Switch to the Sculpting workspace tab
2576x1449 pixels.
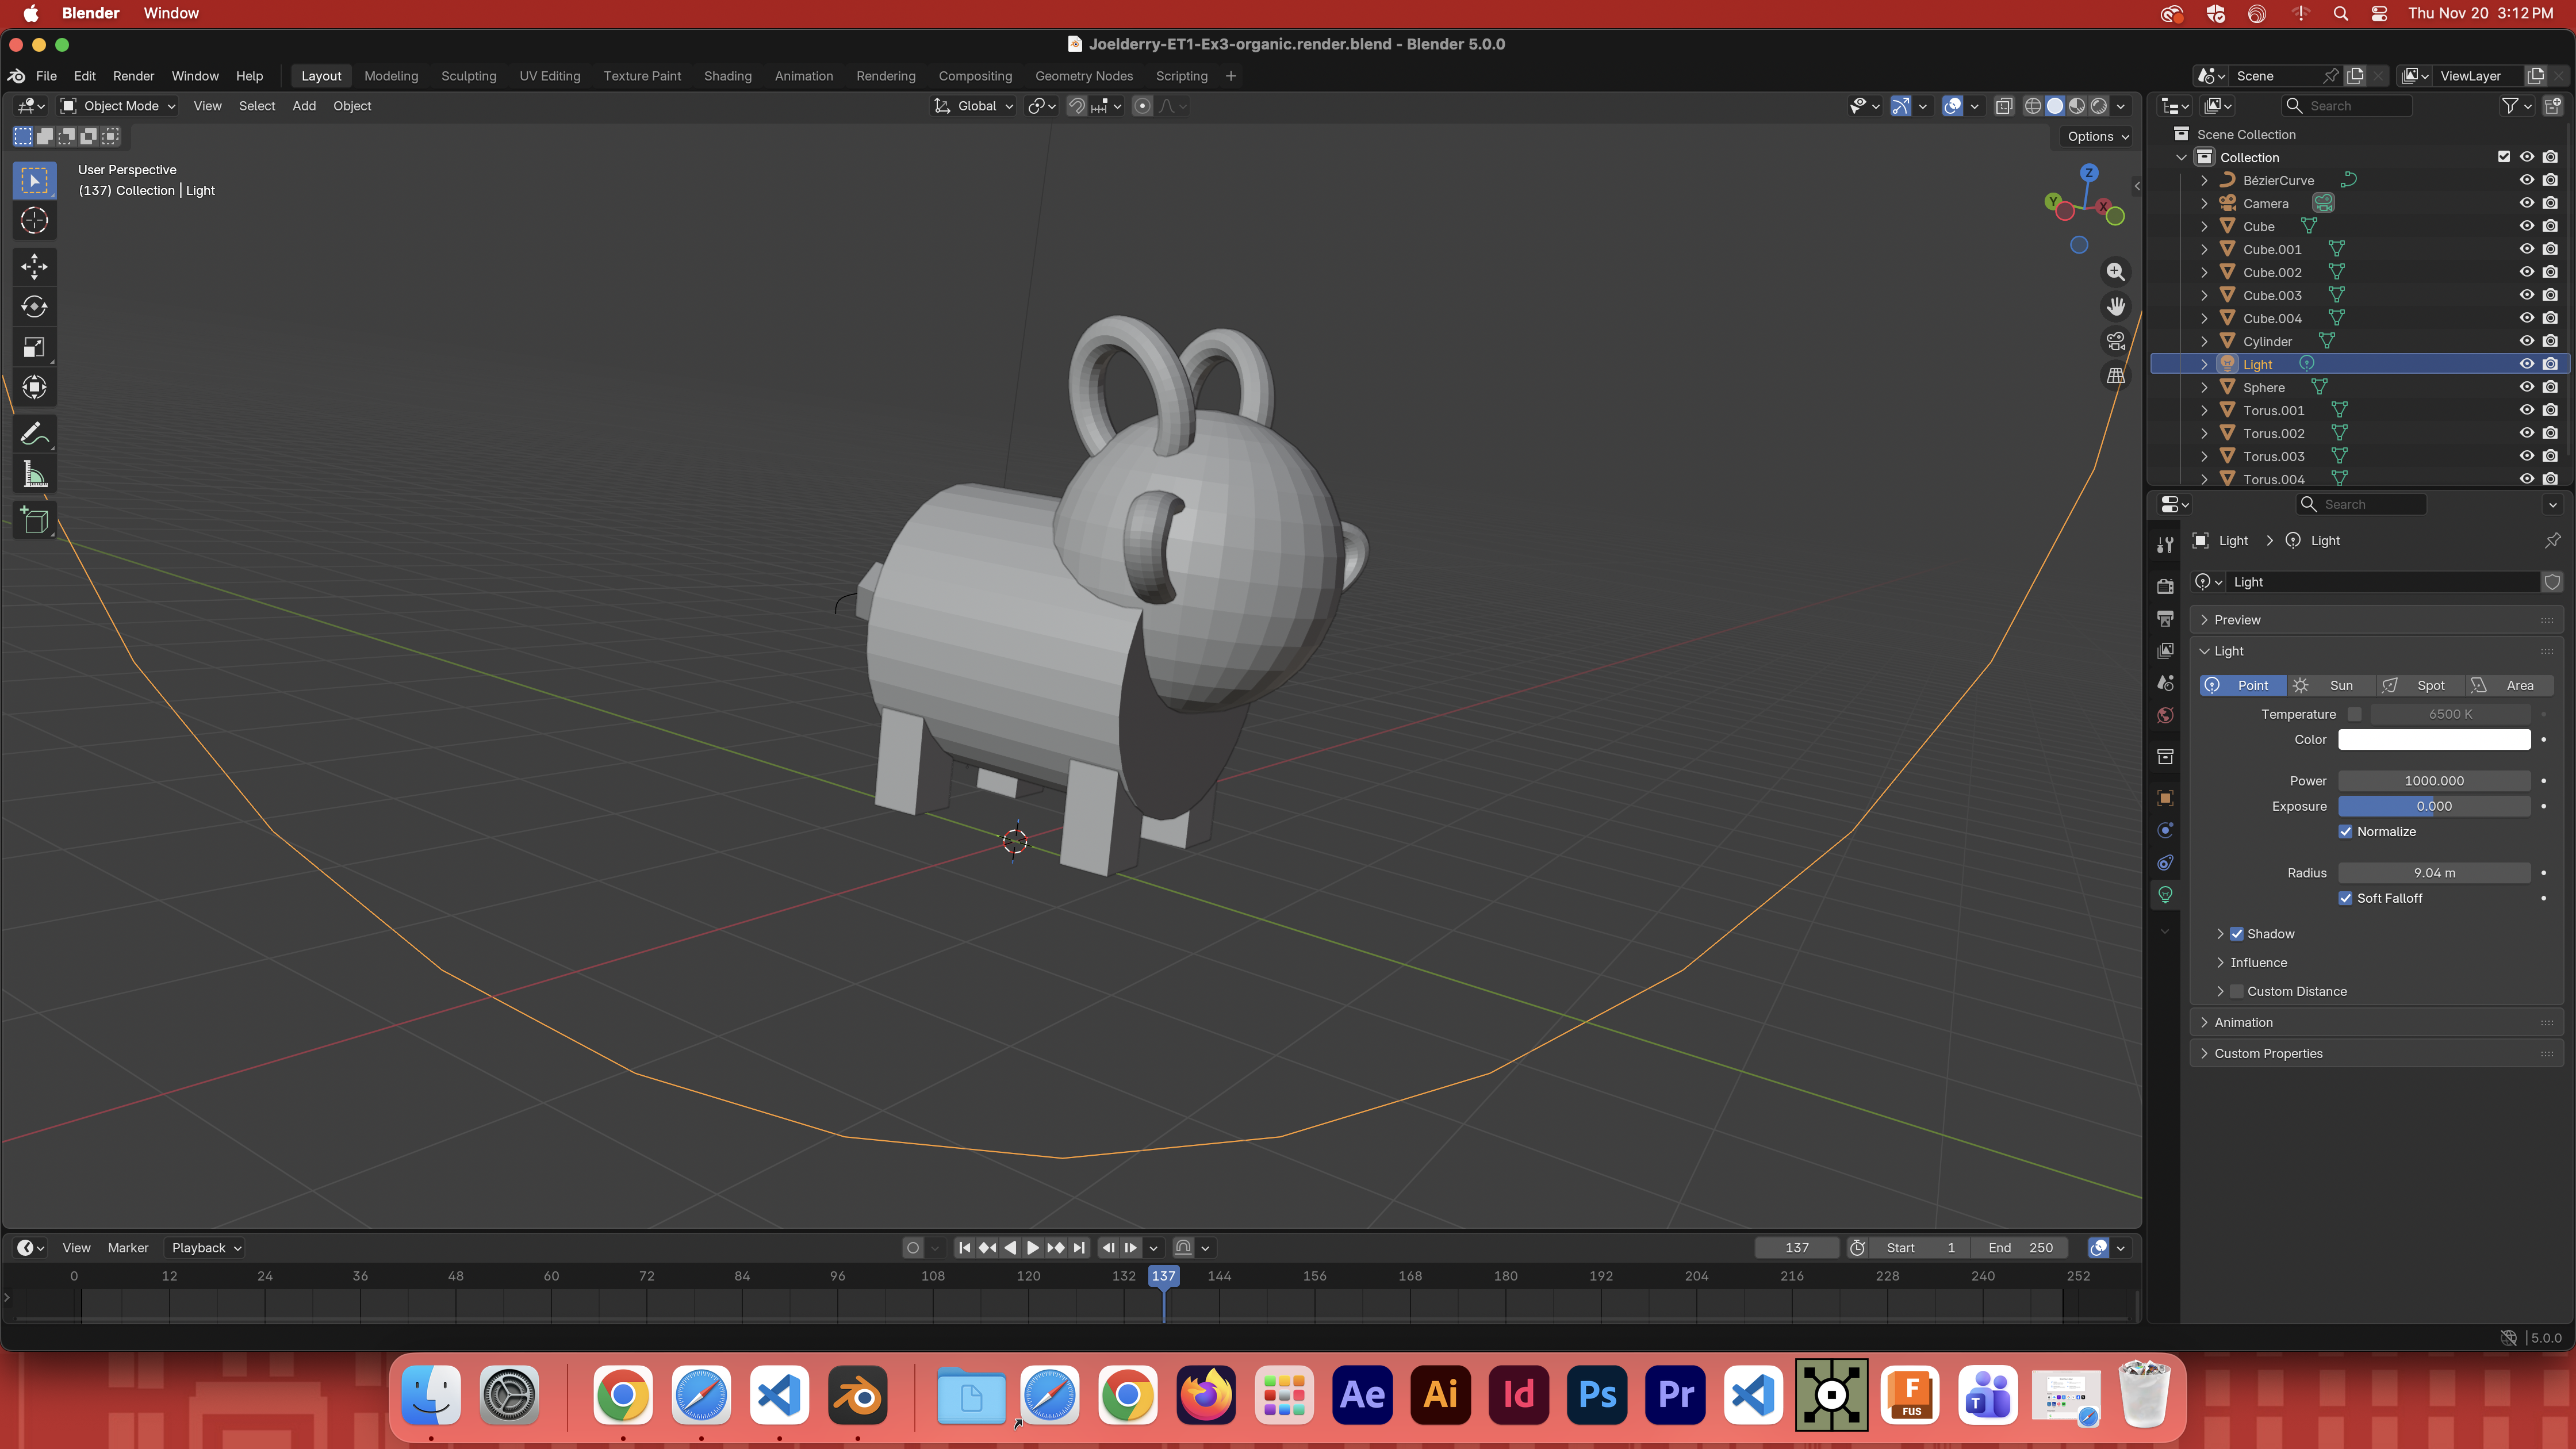pos(468,76)
